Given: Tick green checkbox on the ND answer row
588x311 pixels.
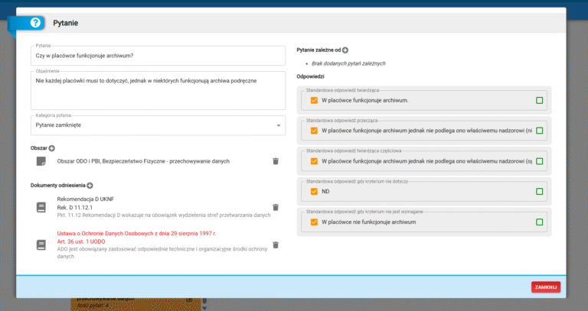Looking at the screenshot, I should click(540, 191).
